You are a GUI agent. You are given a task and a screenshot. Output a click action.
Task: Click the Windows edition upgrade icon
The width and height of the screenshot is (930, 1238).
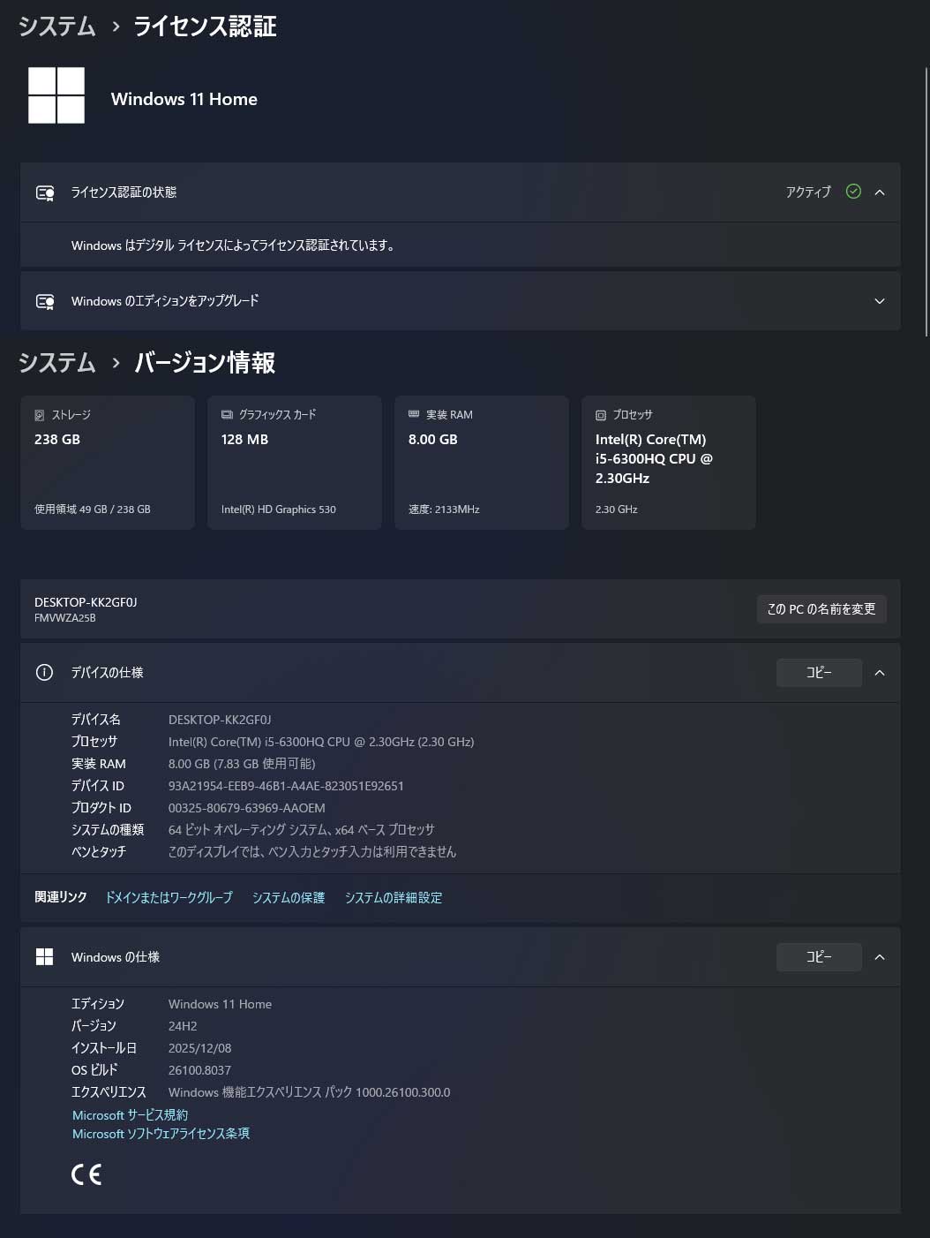pos(45,301)
